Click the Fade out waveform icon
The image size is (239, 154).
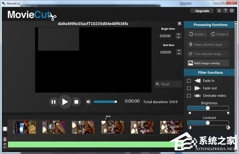(198, 88)
